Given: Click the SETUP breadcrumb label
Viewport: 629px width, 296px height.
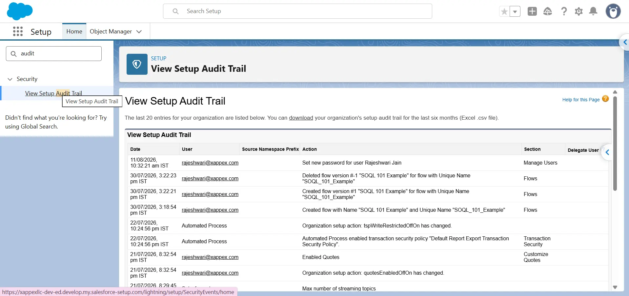Looking at the screenshot, I should point(159,58).
